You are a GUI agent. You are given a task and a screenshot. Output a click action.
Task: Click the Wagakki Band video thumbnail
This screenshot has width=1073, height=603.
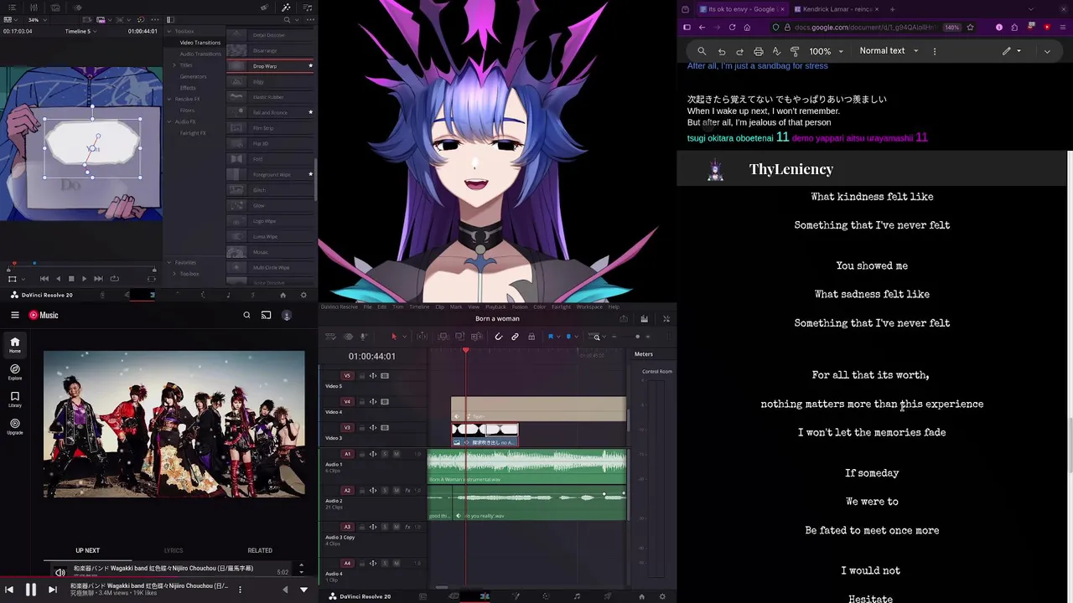[174, 424]
